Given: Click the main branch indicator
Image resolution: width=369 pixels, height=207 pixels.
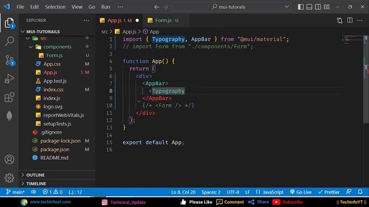Looking at the screenshot, I should [x=16, y=192].
